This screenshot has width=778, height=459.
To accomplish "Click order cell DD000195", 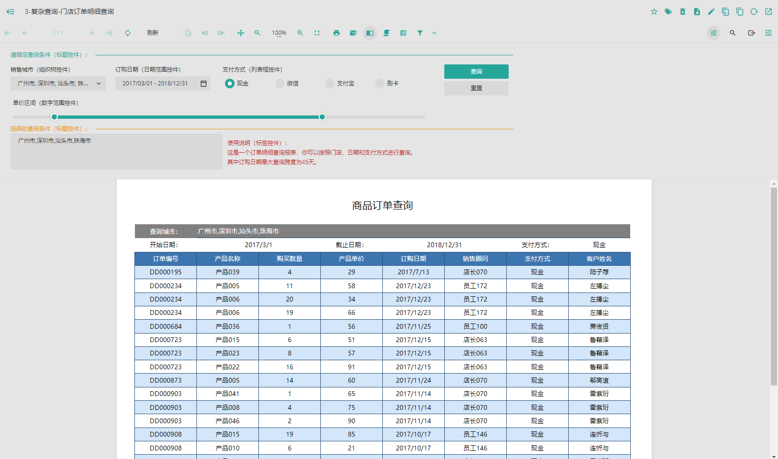I will point(165,272).
